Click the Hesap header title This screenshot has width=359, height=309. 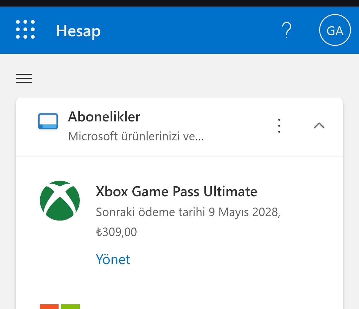[x=78, y=31]
